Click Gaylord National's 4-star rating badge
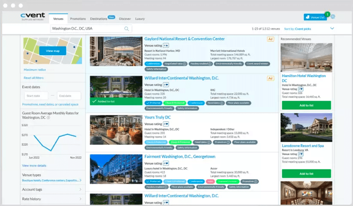The width and height of the screenshot is (353, 206). tap(166, 46)
